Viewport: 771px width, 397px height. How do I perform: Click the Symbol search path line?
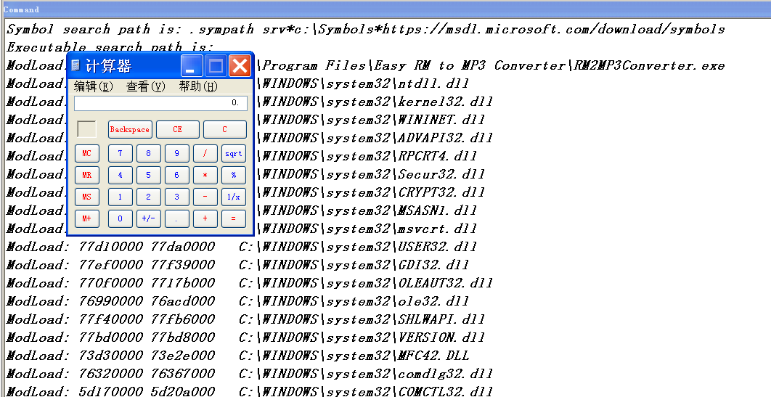tap(365, 29)
